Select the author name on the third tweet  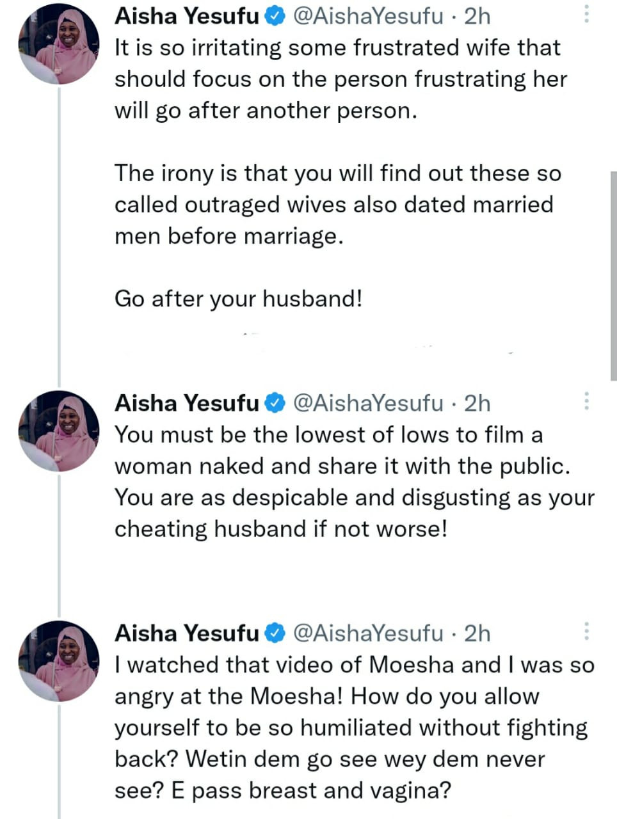184,633
